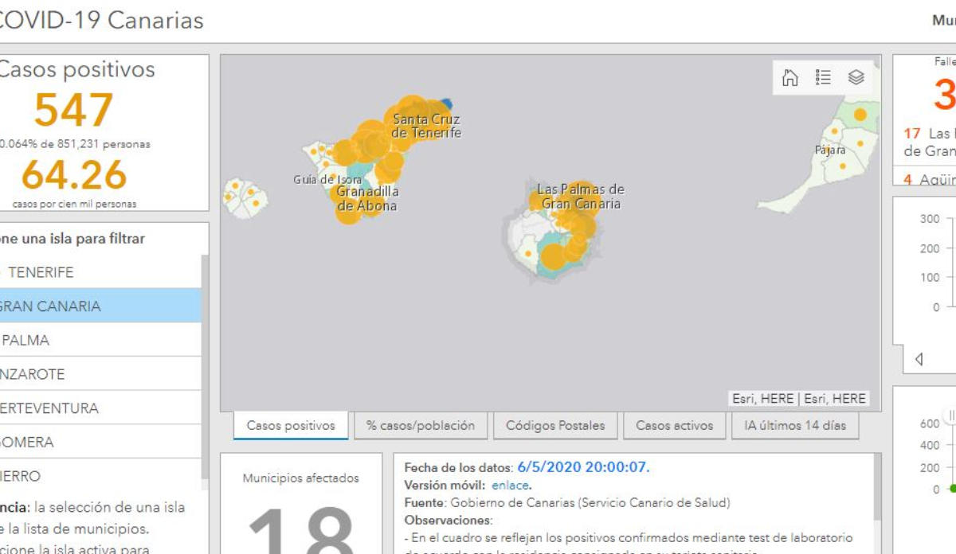This screenshot has height=554, width=956.
Task: Open the Códigos Postales tab
Action: 554,425
